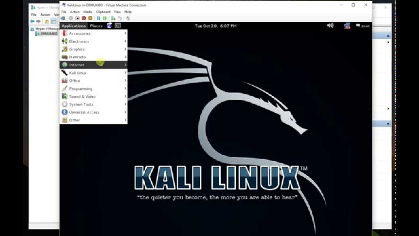
Task: Open the Other category
Action: pyautogui.click(x=93, y=120)
